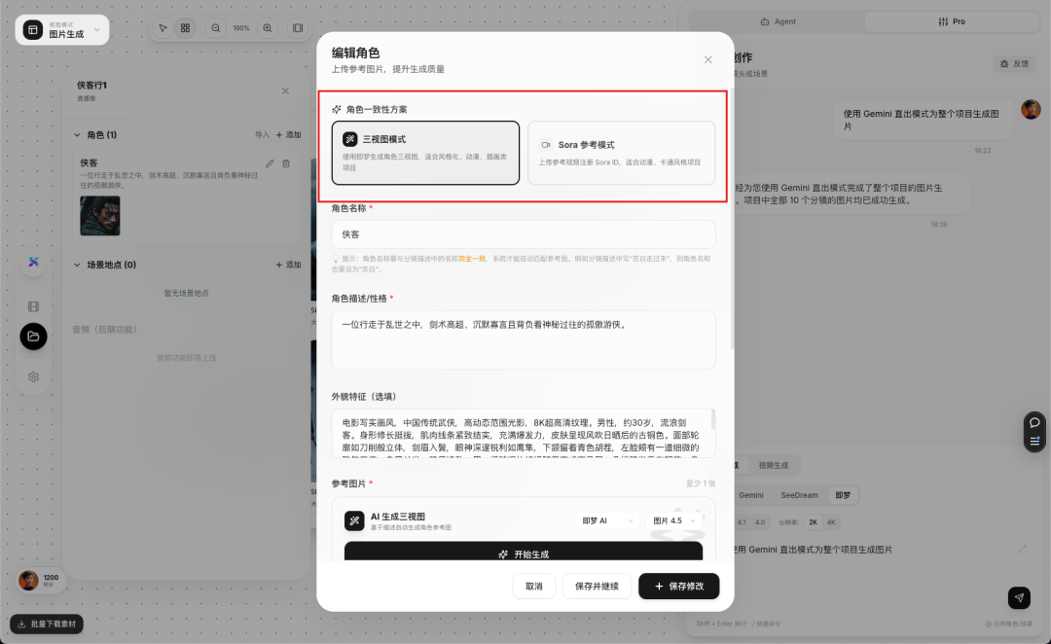
Task: Open the 图片 4.5 version dropdown
Action: 670,520
